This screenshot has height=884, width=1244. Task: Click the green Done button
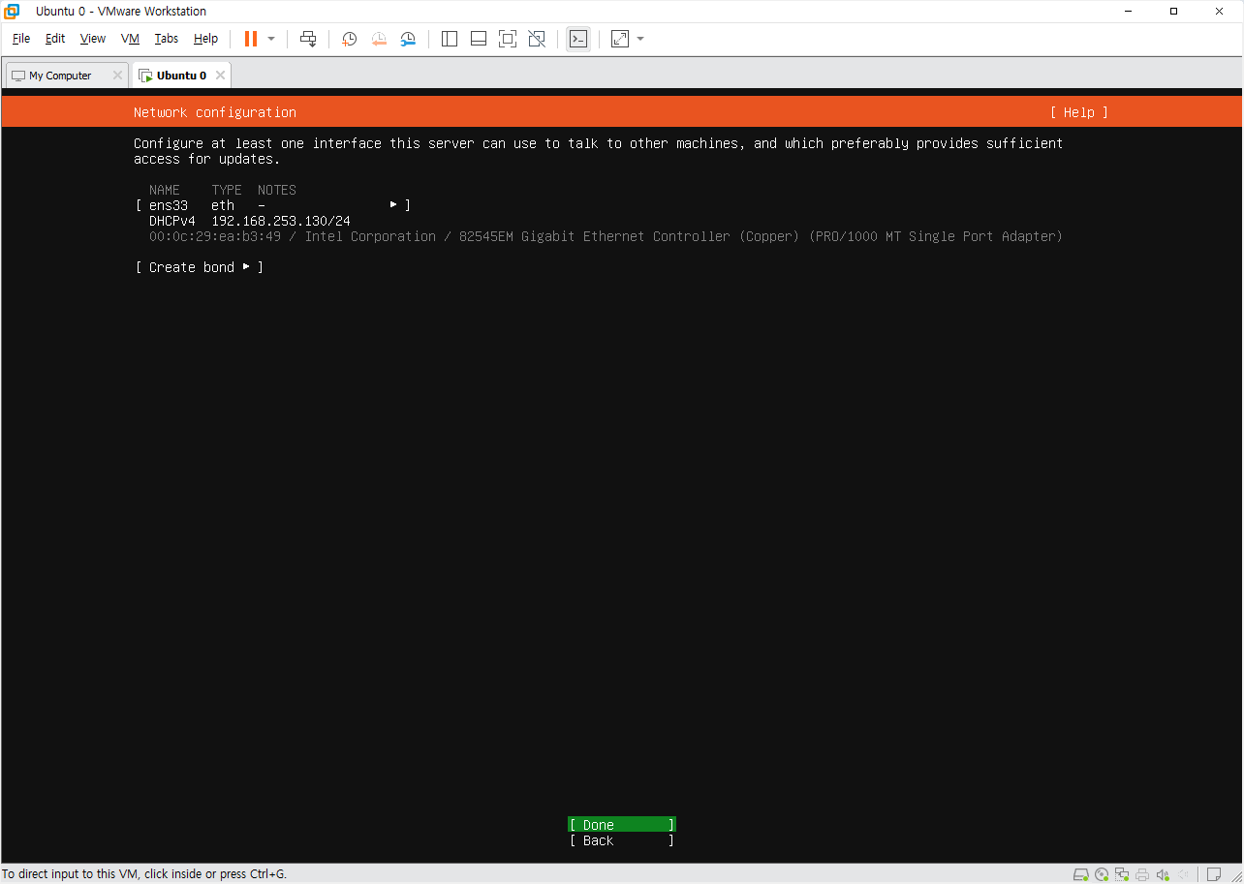pyautogui.click(x=622, y=825)
